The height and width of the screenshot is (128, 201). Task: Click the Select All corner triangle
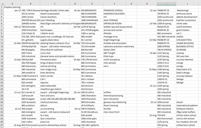[2, 4]
